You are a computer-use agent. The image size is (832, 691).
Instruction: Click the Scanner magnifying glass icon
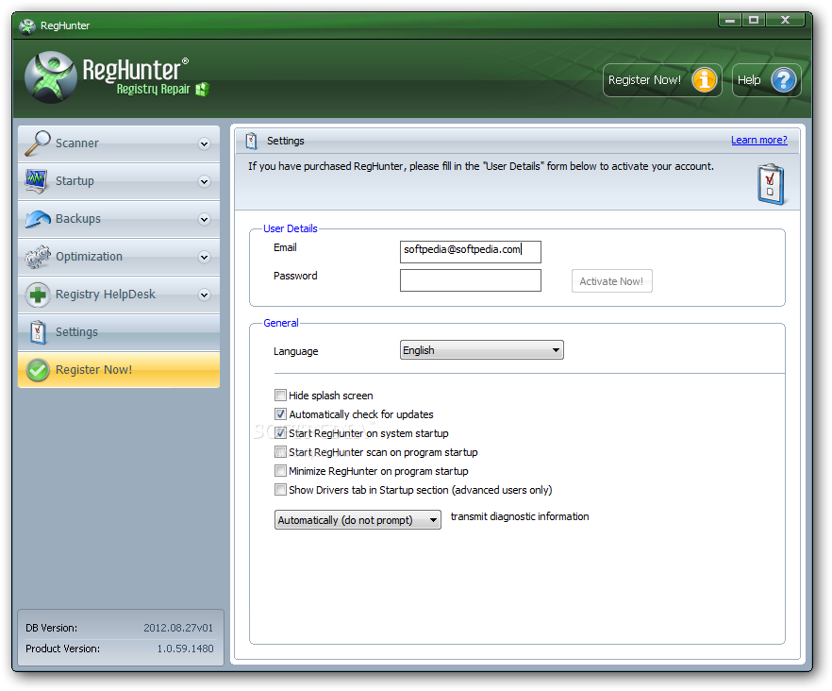(x=38, y=143)
